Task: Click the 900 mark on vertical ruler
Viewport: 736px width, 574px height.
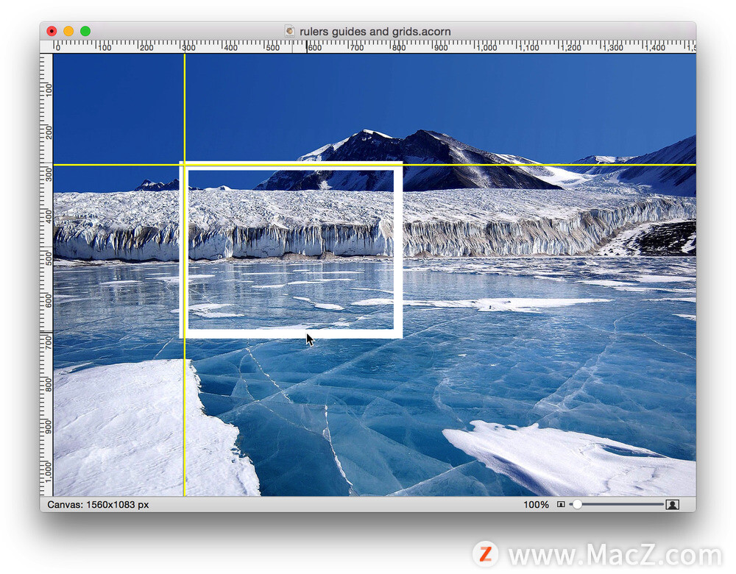Action: [49, 427]
